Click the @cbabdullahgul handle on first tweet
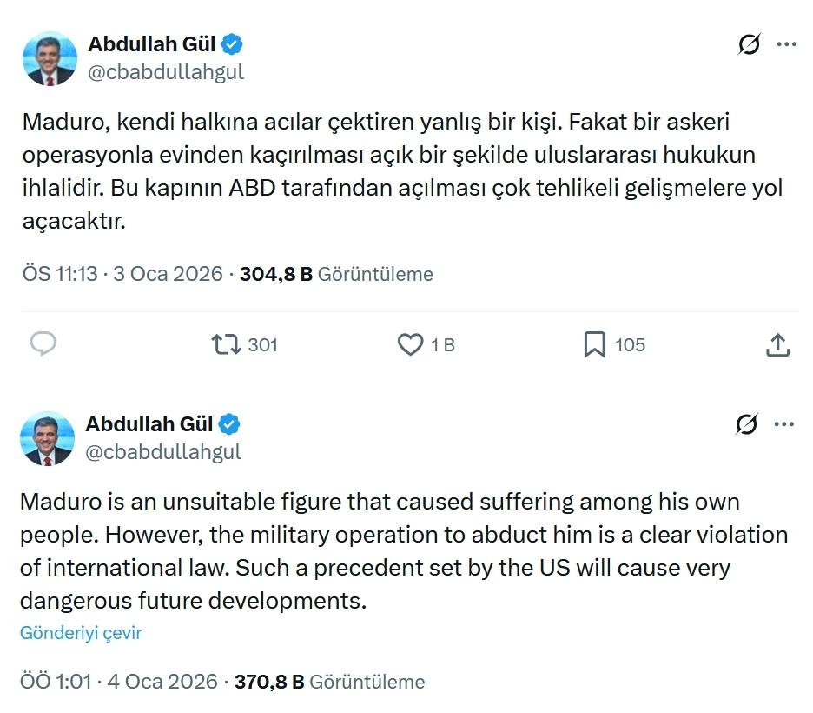The width and height of the screenshot is (813, 713). [166, 72]
